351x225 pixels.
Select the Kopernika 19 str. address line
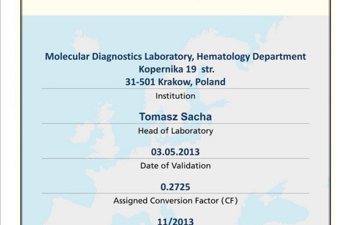point(175,69)
